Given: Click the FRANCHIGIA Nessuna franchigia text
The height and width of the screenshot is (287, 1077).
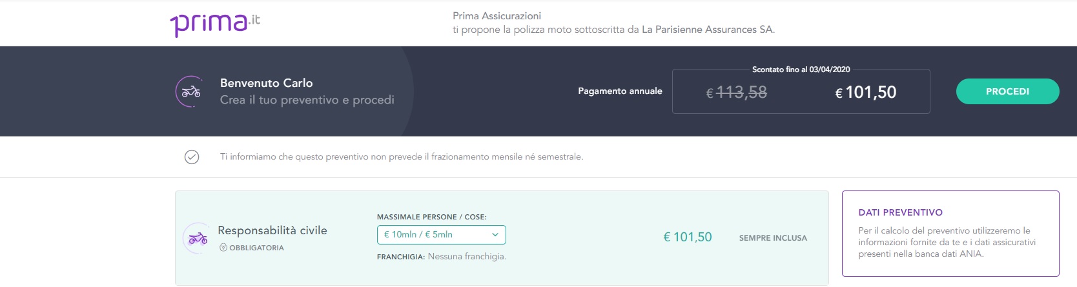Looking at the screenshot, I should pos(442,257).
